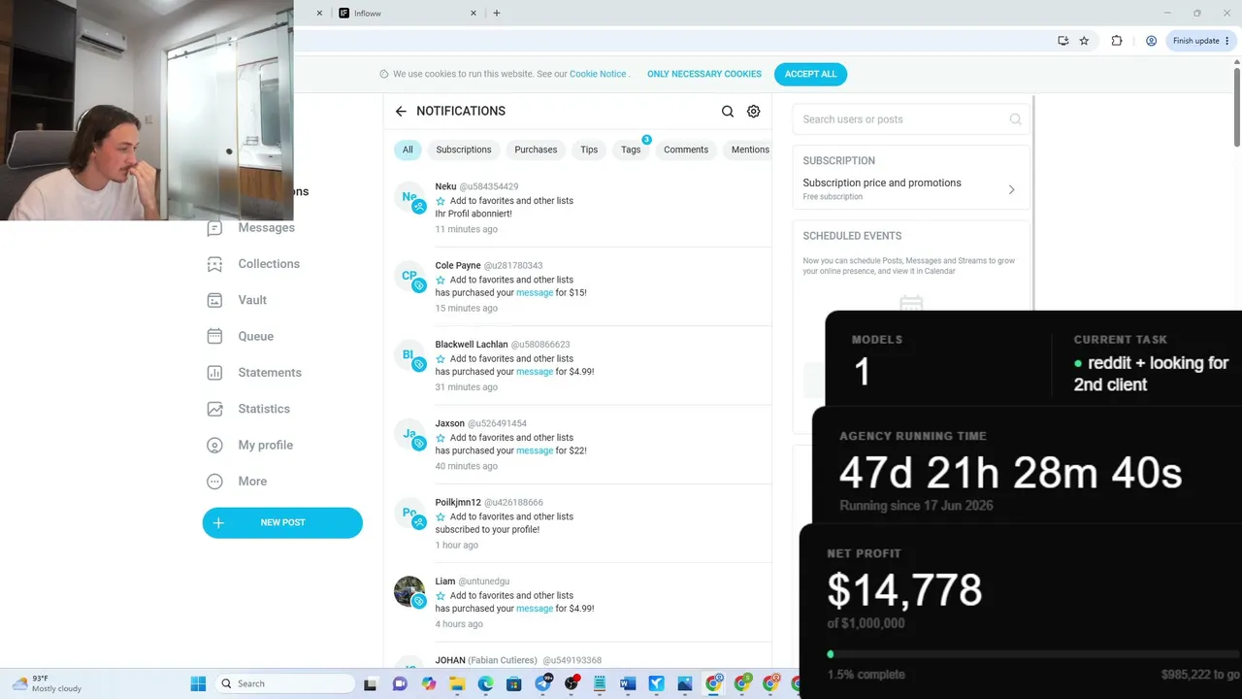Viewport: 1242px width, 699px height.
Task: Open message link in Jaxson's $22 purchase
Action: tap(535, 450)
